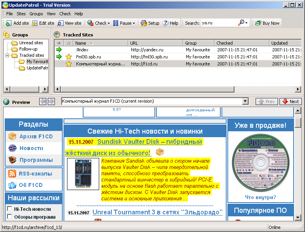Click star icon on Компьютерный журнал row
305x232 pixels.
pos(69,64)
